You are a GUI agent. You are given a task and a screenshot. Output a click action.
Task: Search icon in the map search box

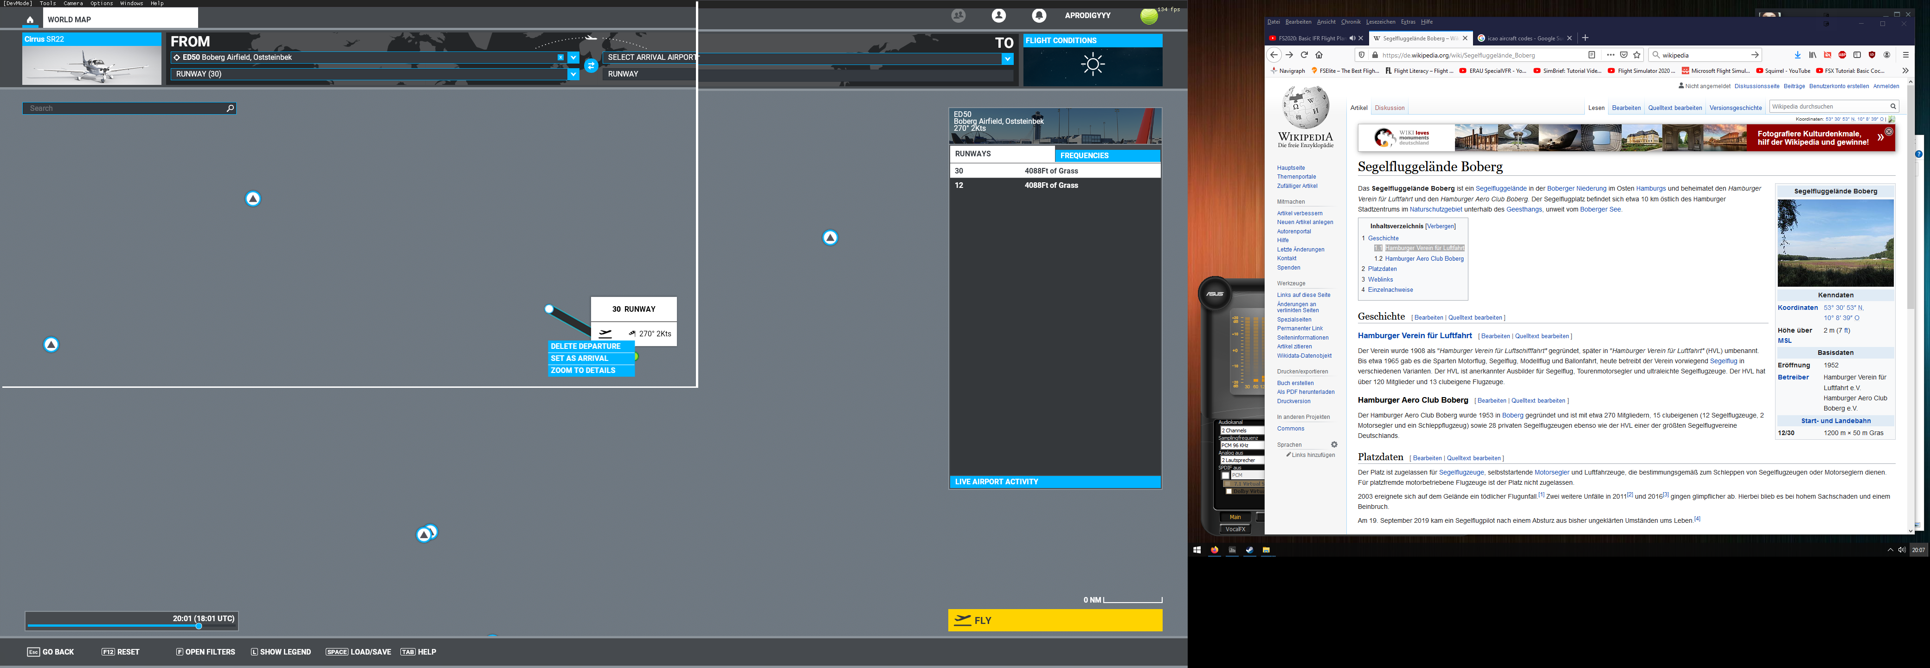pyautogui.click(x=230, y=109)
